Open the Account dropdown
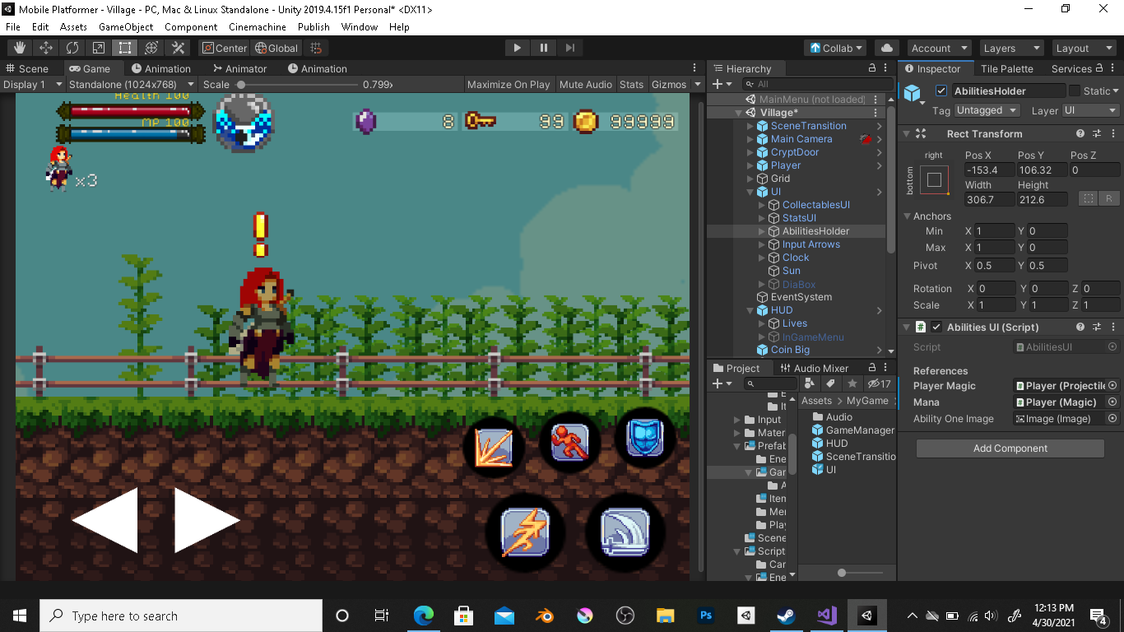The height and width of the screenshot is (632, 1124). [940, 48]
